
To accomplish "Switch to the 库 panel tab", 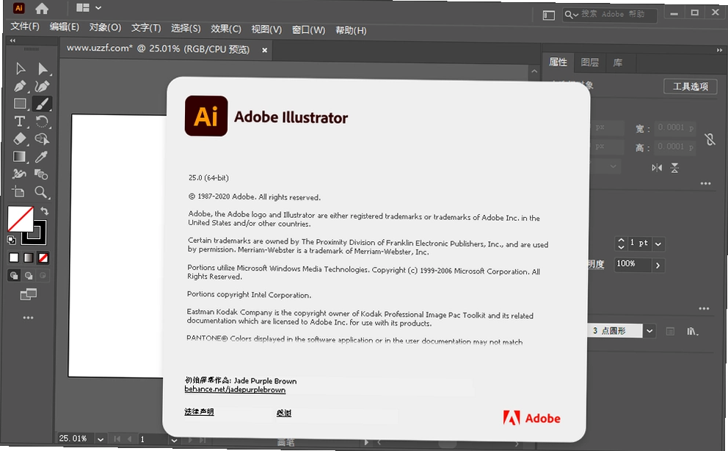I will [617, 62].
